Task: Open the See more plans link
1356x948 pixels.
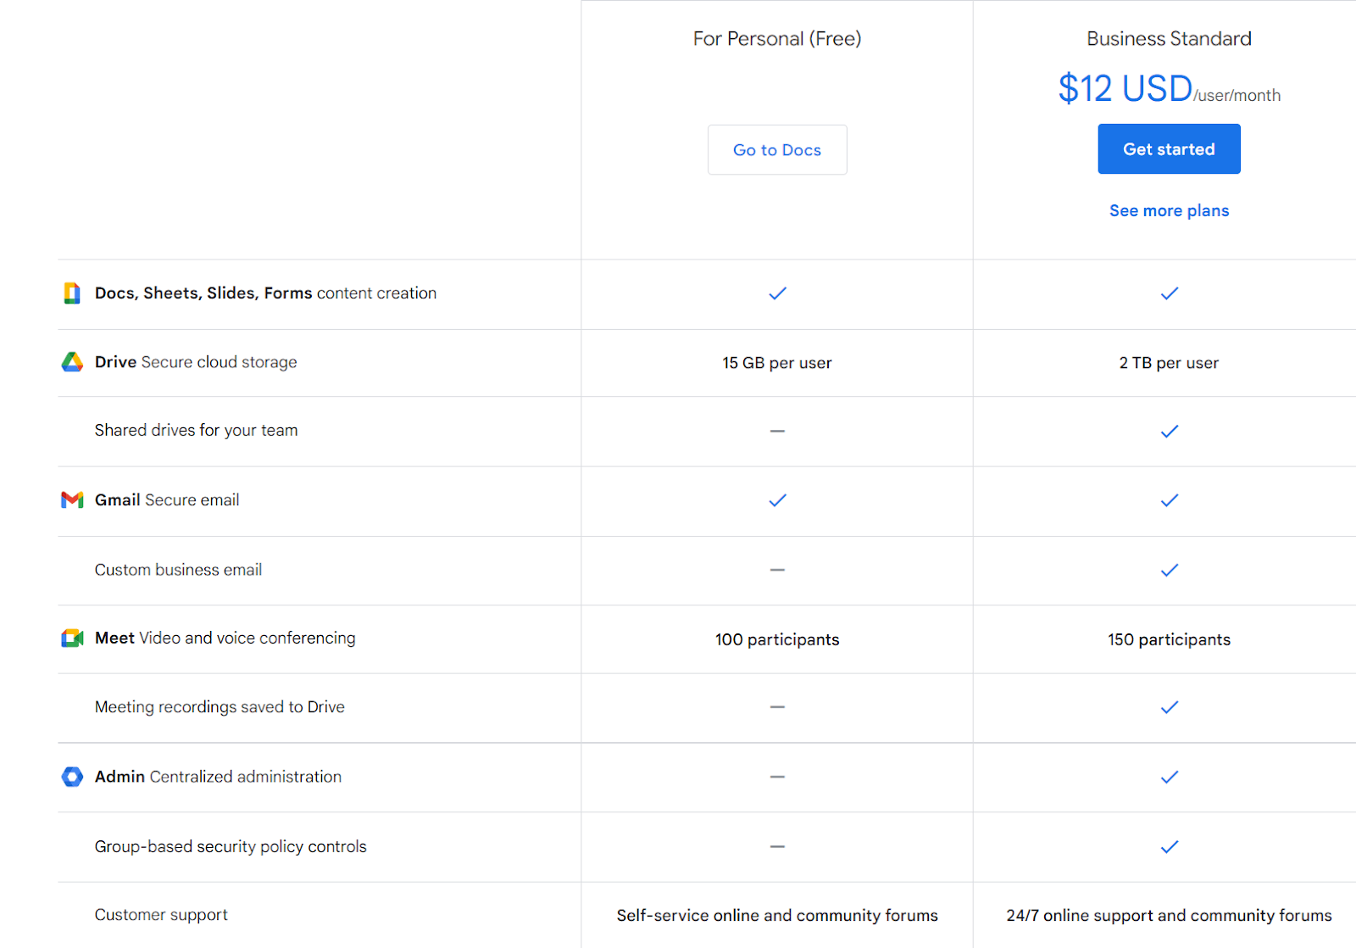Action: tap(1169, 211)
